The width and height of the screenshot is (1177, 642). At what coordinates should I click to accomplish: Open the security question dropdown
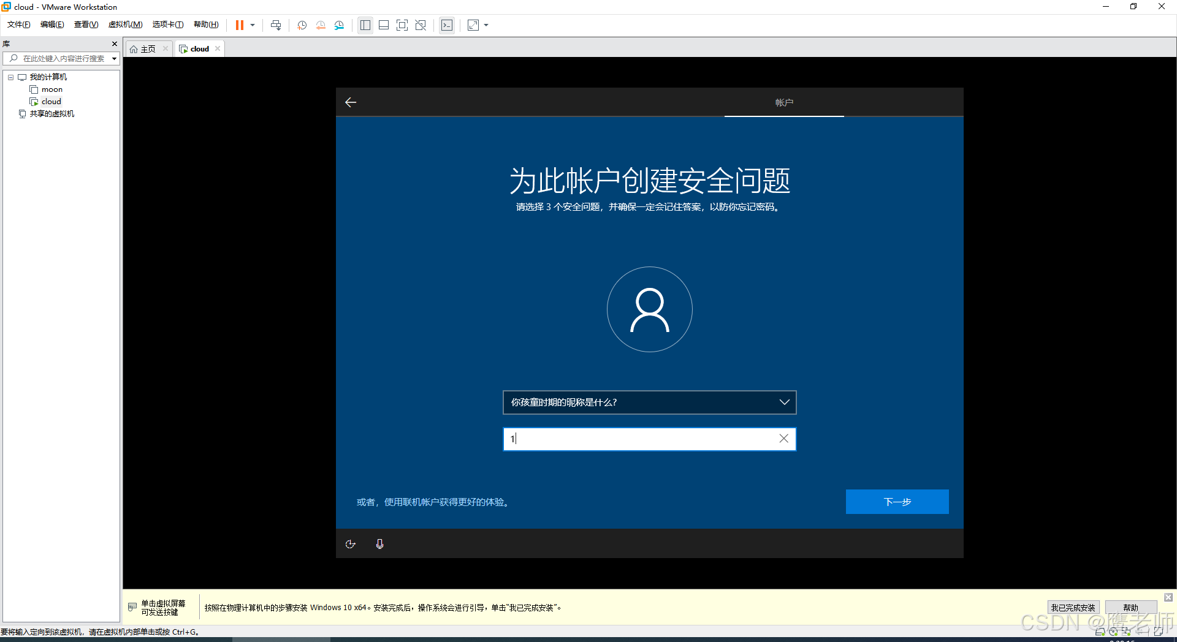650,402
